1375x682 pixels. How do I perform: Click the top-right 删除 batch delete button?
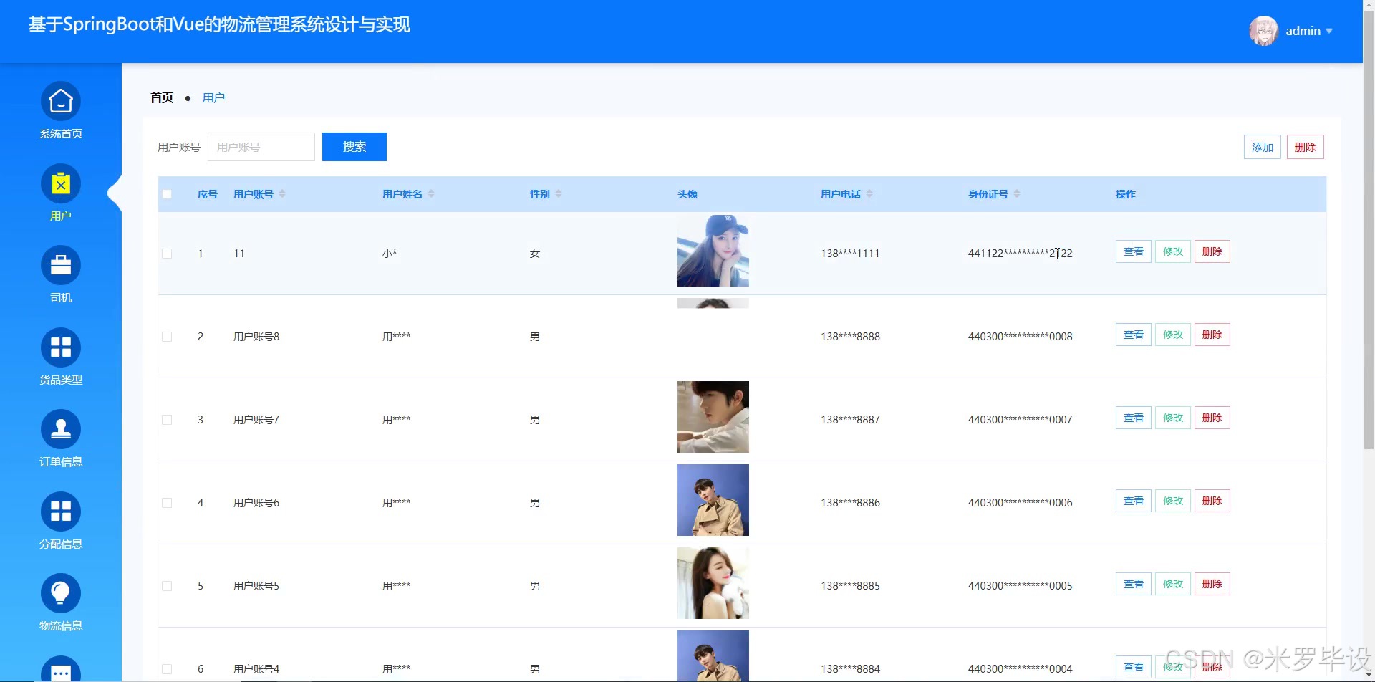point(1306,147)
